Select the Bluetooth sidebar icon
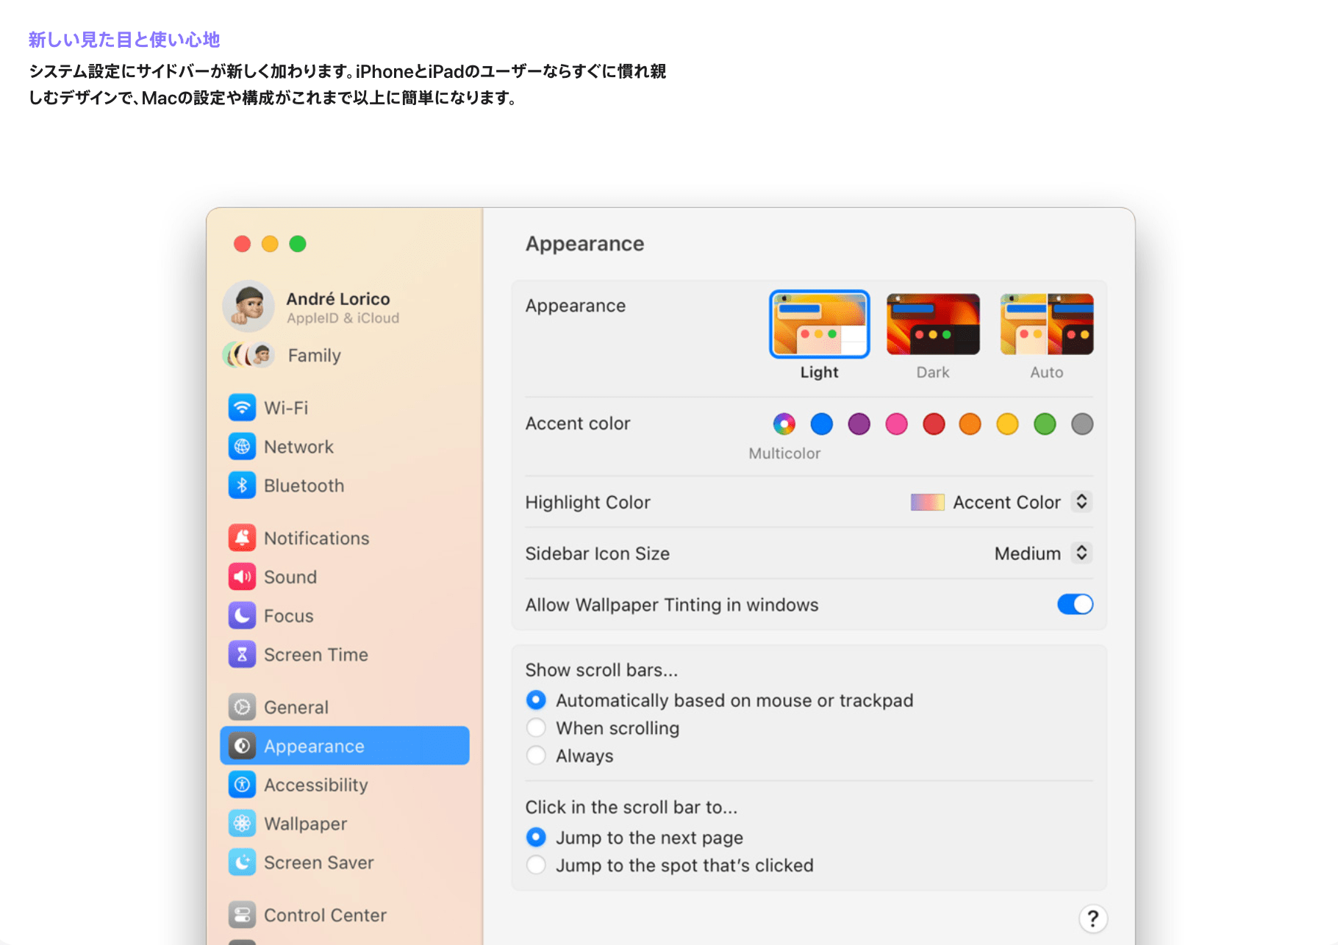Viewport: 1338px width, 945px height. coord(242,486)
